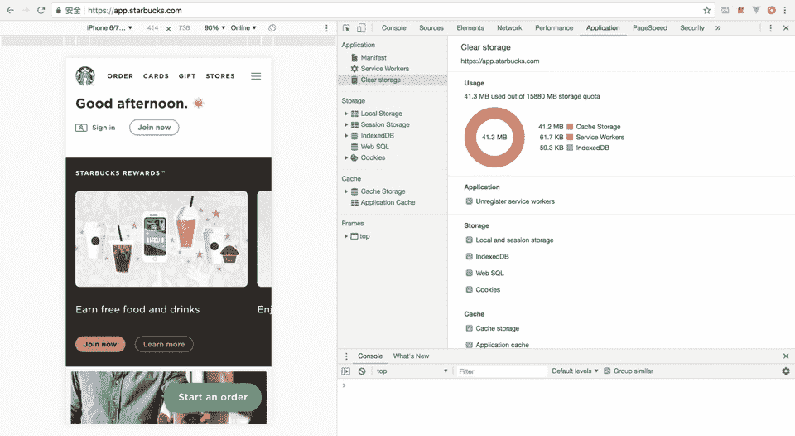Uncheck the IndexedDB checkbox

(469, 256)
